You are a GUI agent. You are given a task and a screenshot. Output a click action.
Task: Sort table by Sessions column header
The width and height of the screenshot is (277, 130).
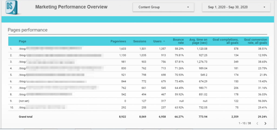point(140,41)
